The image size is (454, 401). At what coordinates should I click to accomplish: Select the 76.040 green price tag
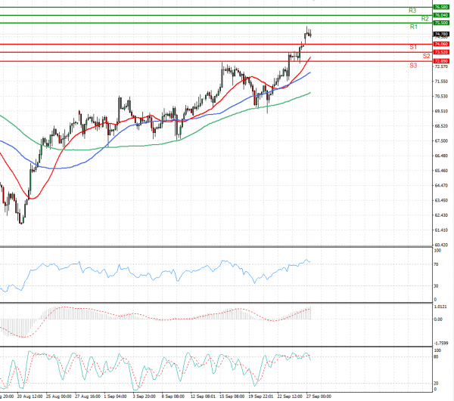coord(441,15)
